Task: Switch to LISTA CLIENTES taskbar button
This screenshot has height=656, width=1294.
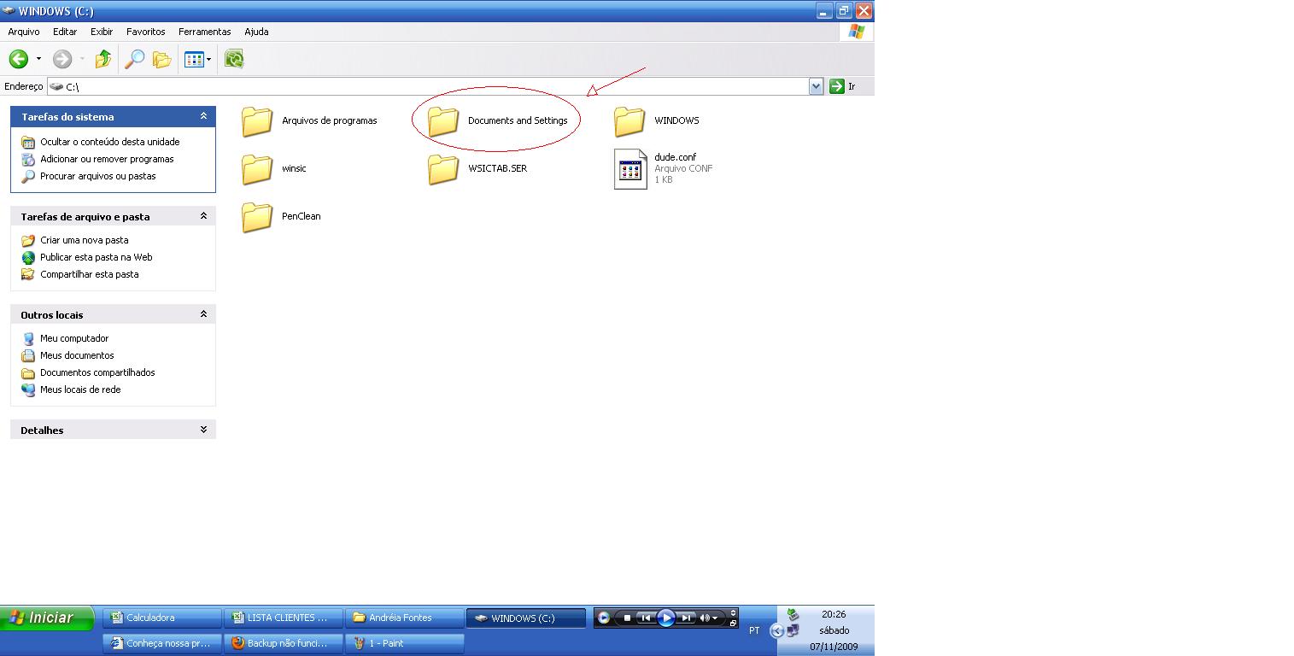Action: point(284,618)
